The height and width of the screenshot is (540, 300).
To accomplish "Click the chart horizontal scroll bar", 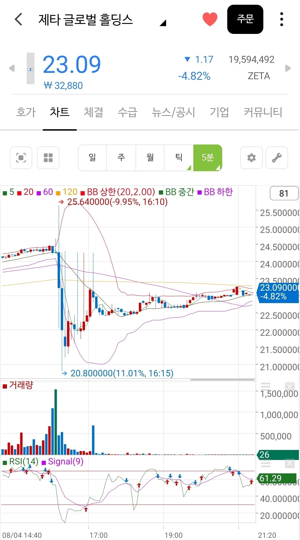I will [222, 380].
